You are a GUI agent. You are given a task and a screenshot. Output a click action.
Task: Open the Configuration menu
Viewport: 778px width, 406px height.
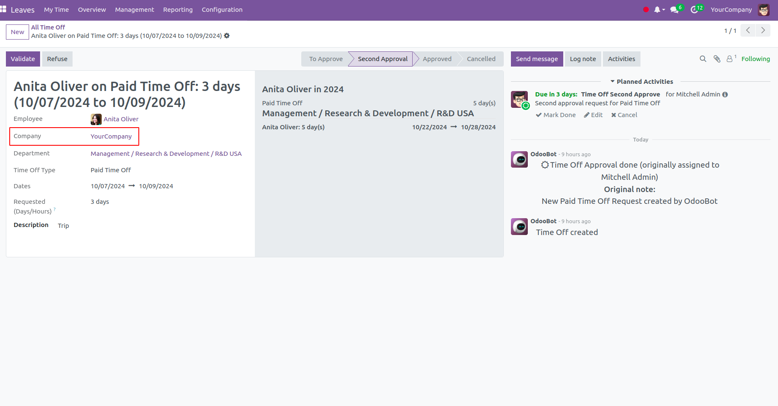tap(222, 10)
